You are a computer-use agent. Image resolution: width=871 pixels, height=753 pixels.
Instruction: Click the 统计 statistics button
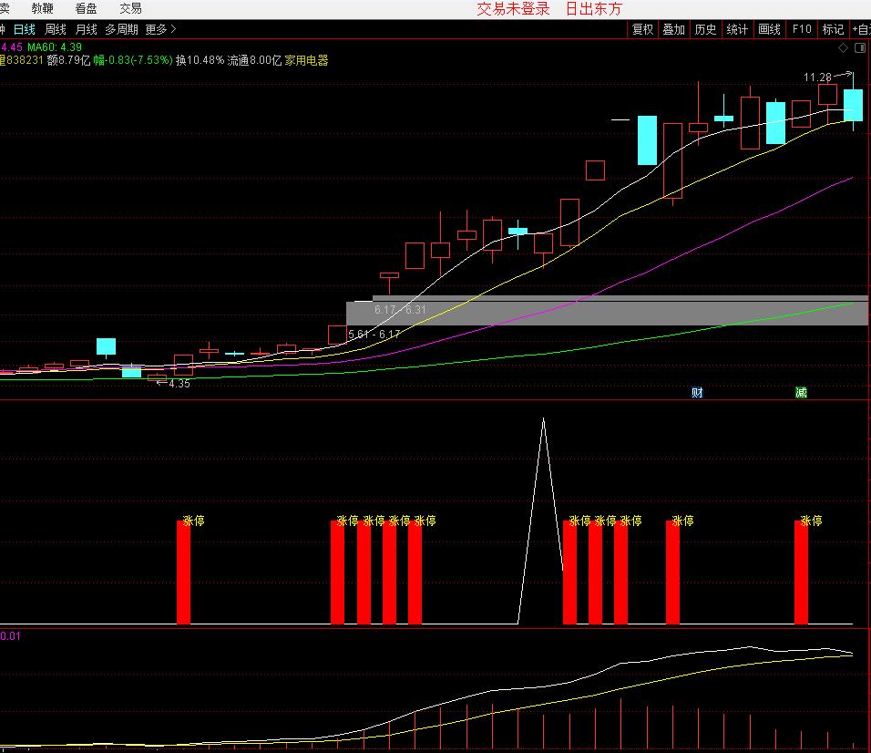737,29
